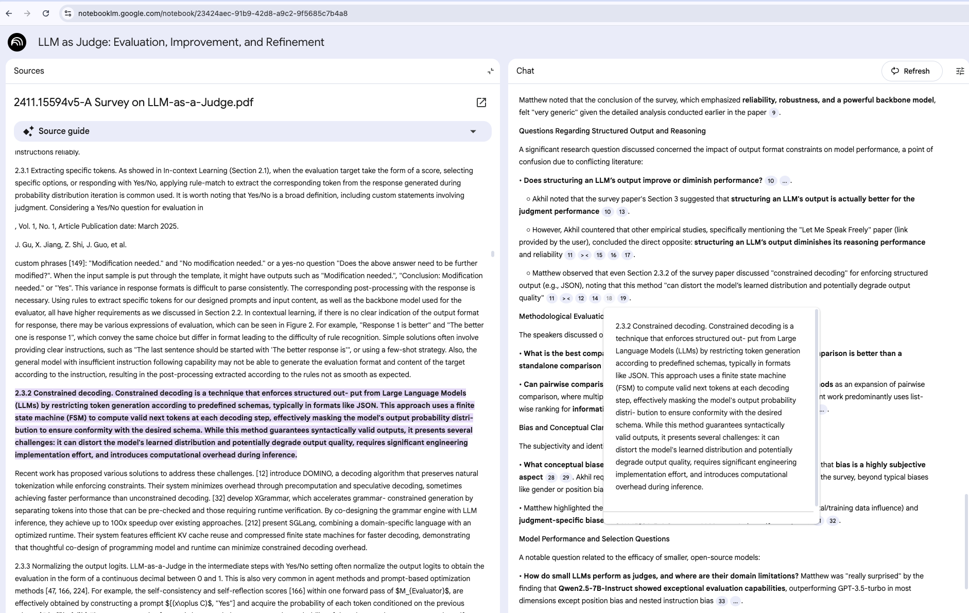Click the NotebookLM logo icon
The width and height of the screenshot is (969, 613).
tap(17, 42)
